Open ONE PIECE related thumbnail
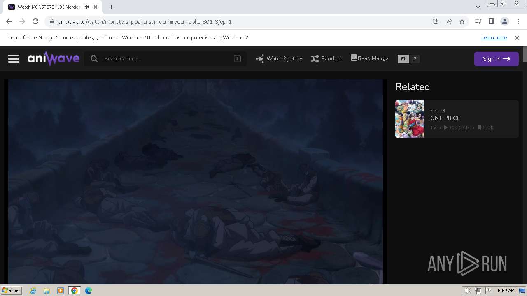Viewport: 527px width, 296px height. point(410,119)
